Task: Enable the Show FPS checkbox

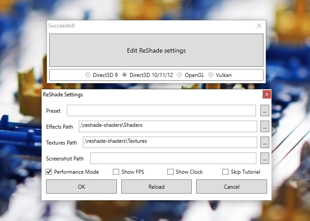Action: (116, 171)
